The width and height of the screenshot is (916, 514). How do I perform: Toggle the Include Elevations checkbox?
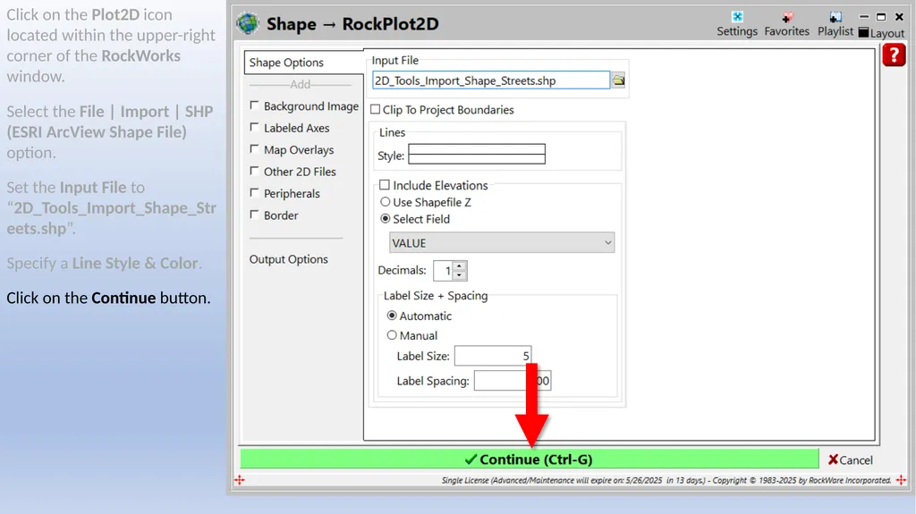[385, 185]
